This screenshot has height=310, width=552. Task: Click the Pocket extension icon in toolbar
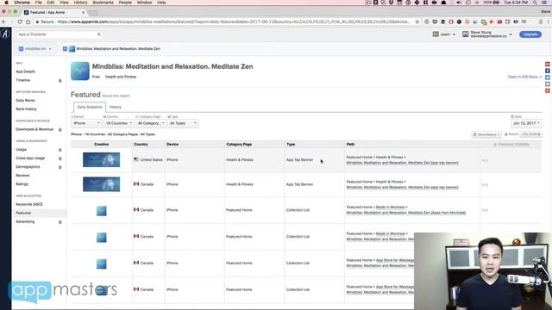click(x=435, y=22)
